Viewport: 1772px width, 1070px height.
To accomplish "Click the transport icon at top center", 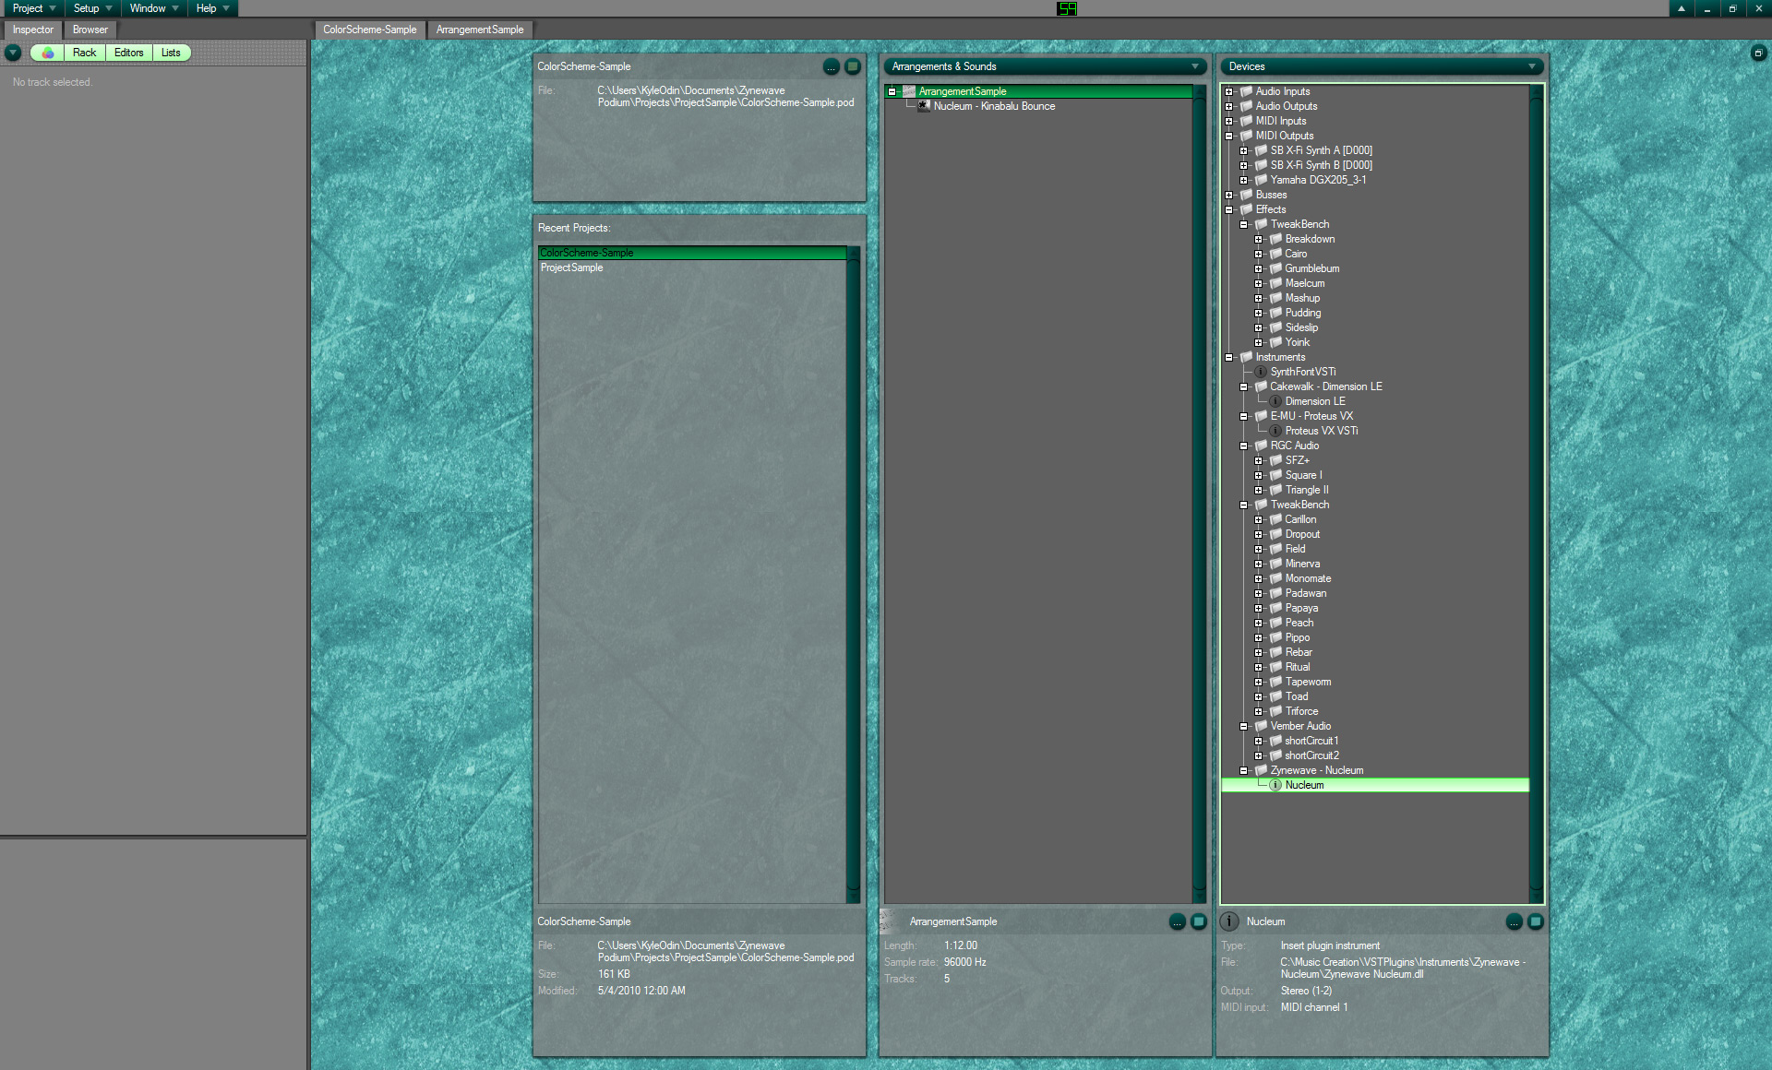I will click(1067, 8).
